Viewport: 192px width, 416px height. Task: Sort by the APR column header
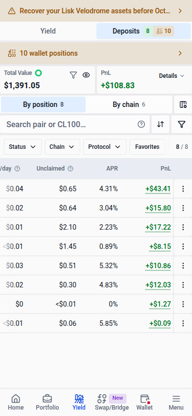[x=112, y=169]
